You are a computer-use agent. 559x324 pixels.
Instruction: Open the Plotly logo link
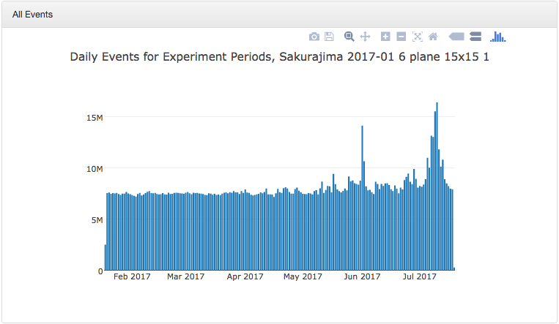click(x=498, y=37)
